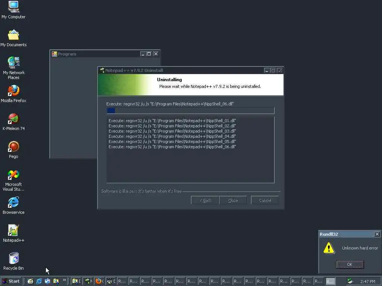Viewport: 382px width, 286px height.
Task: Select the NppShell_01.dll log line
Action: coord(172,121)
